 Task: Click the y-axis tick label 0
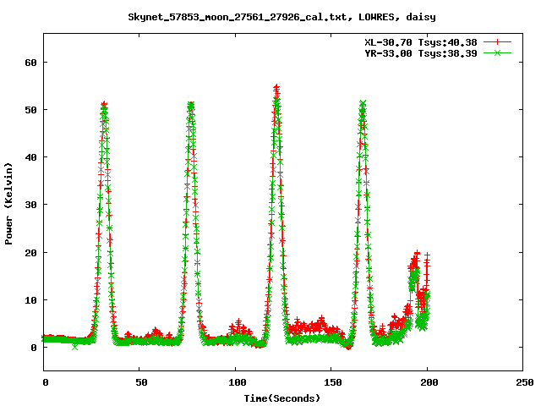coord(34,348)
